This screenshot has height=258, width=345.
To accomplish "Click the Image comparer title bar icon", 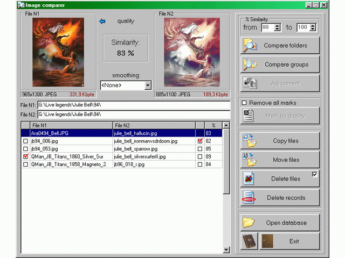I will pyautogui.click(x=21, y=5).
